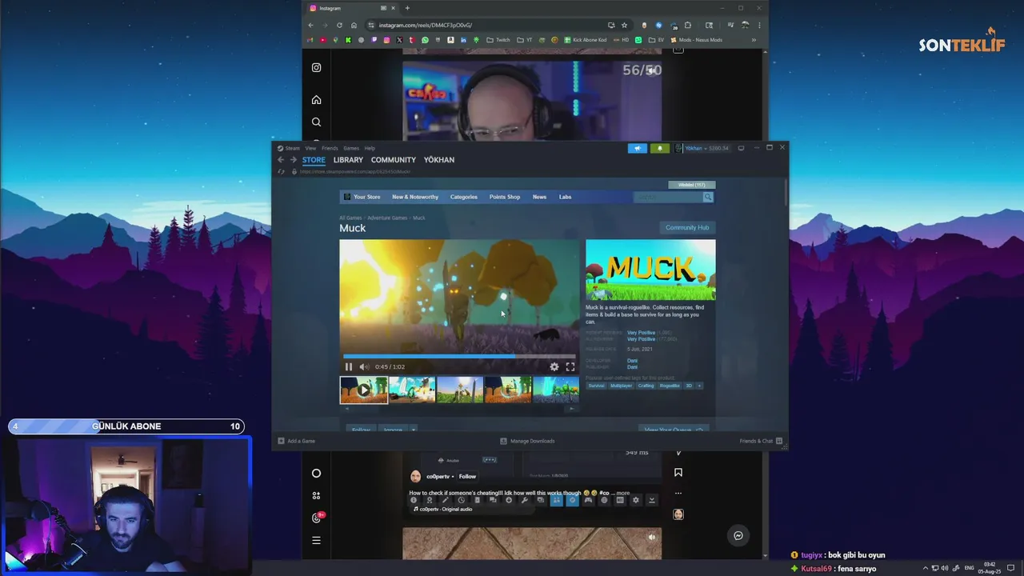Click the wrench icon in overlay toolbar

[x=524, y=500]
